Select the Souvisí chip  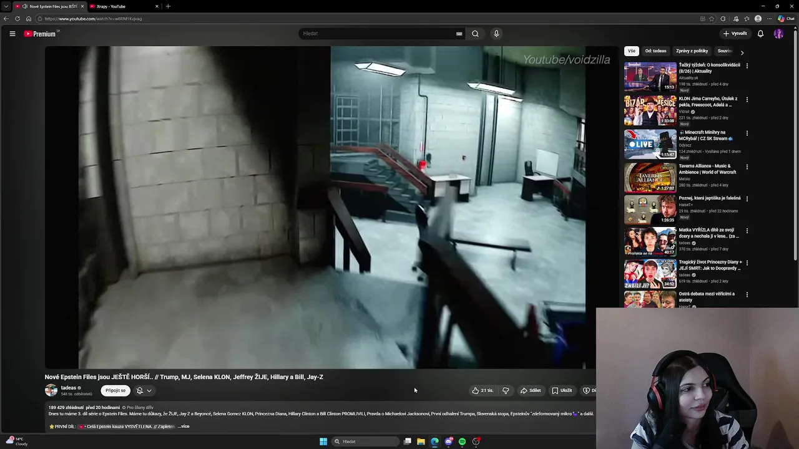(724, 51)
